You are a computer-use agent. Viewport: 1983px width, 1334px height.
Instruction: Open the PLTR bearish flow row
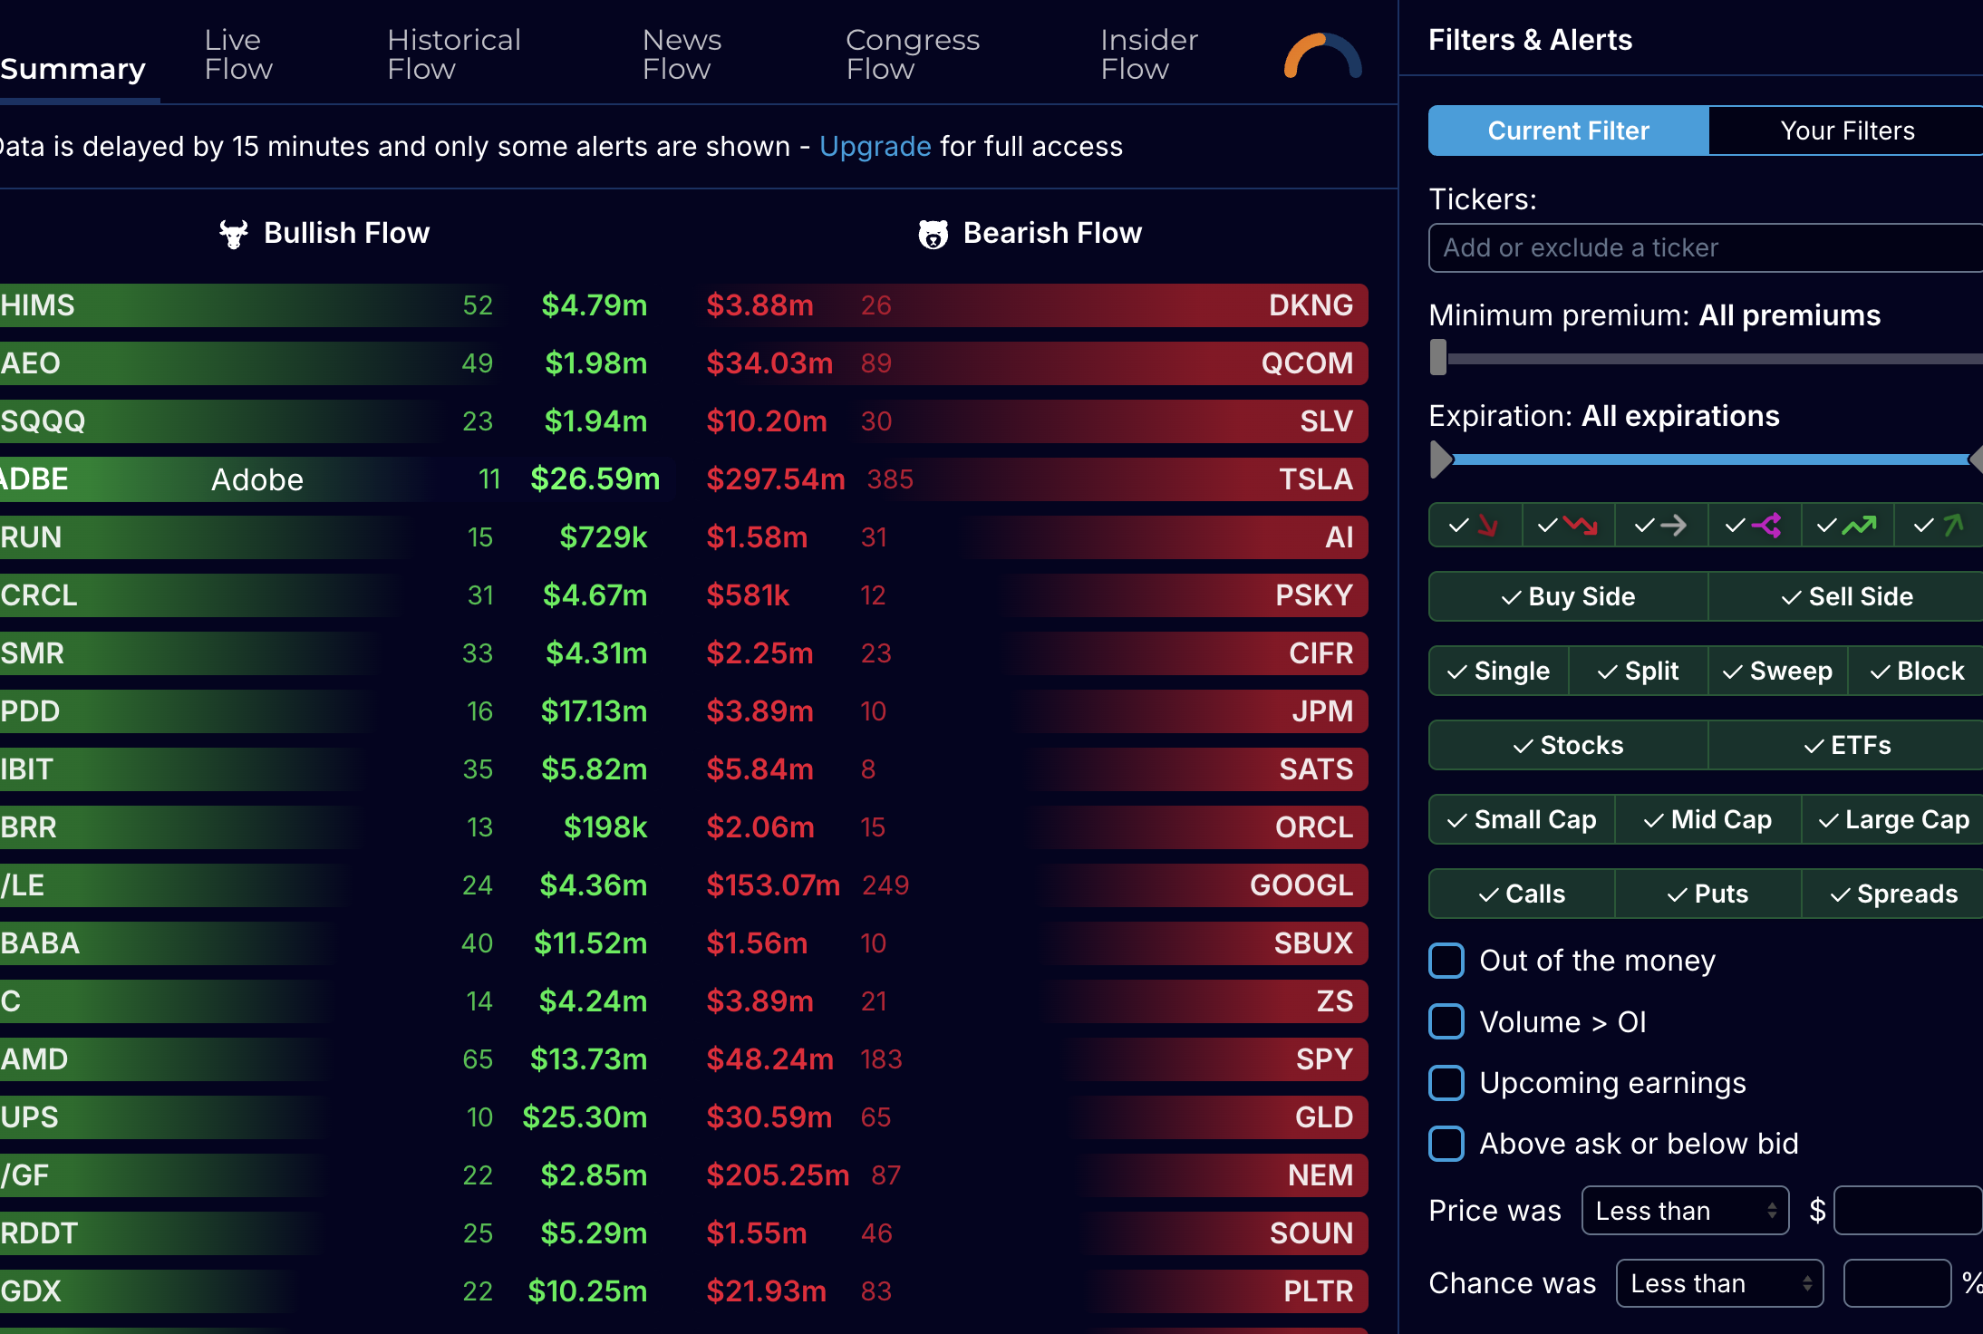coord(1033,1291)
